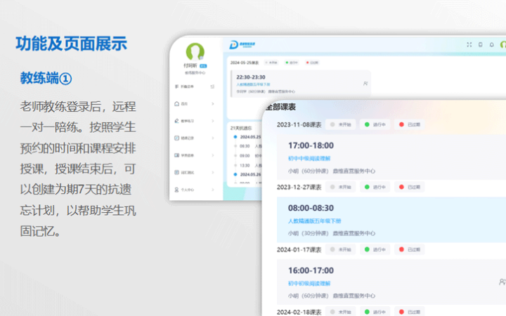The image size is (506, 316).
Task: Expand the first sidebar menu chevron
Action: click(x=212, y=104)
